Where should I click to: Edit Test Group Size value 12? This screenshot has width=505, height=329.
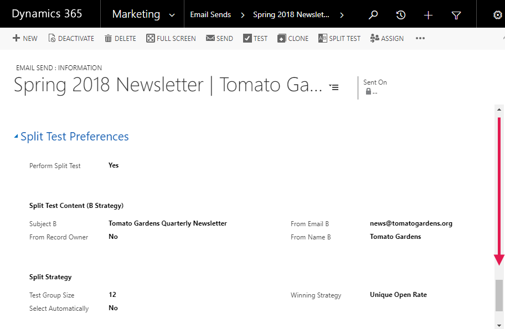(x=112, y=295)
